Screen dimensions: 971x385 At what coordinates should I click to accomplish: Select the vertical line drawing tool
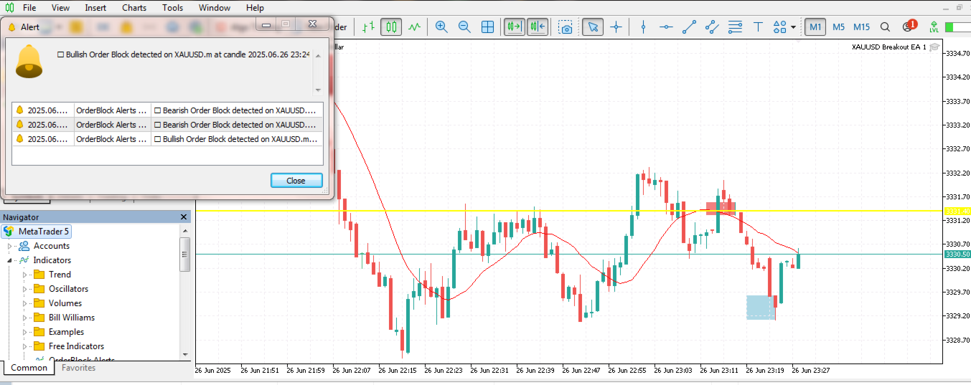[x=643, y=27]
